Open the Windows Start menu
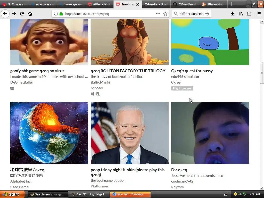This screenshot has width=264, height=198. (12, 194)
